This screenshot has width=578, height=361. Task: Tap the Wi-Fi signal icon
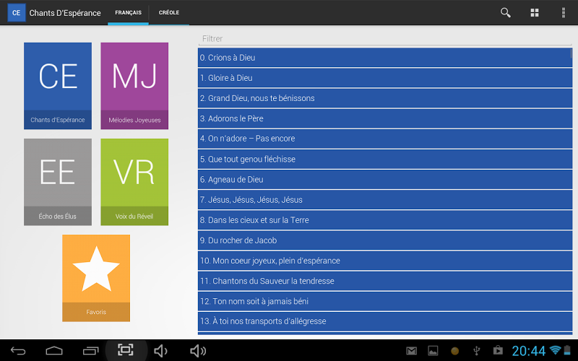click(555, 350)
